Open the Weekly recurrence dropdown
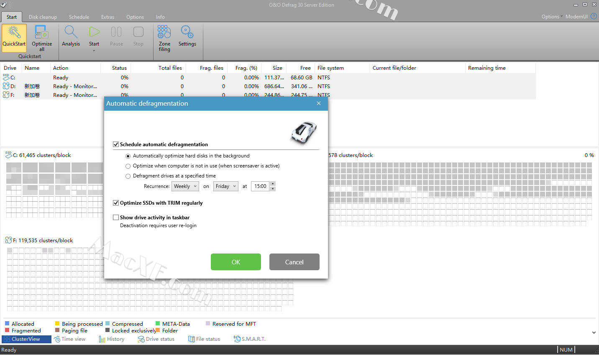 point(185,186)
